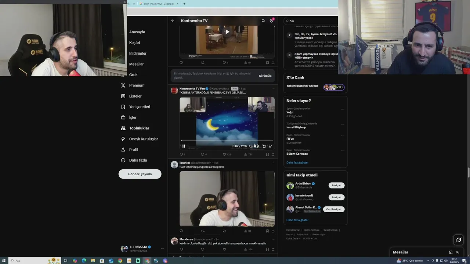Repost Menderes' post
Screen dimensions: 470x264
(203, 249)
